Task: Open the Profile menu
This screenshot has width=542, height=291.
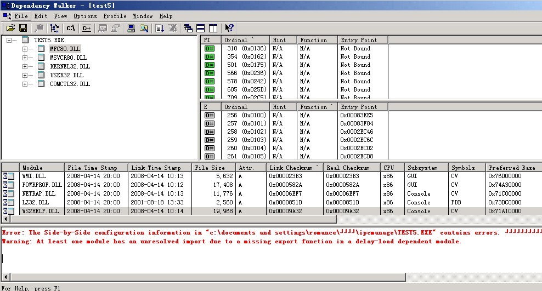Action: pos(115,16)
